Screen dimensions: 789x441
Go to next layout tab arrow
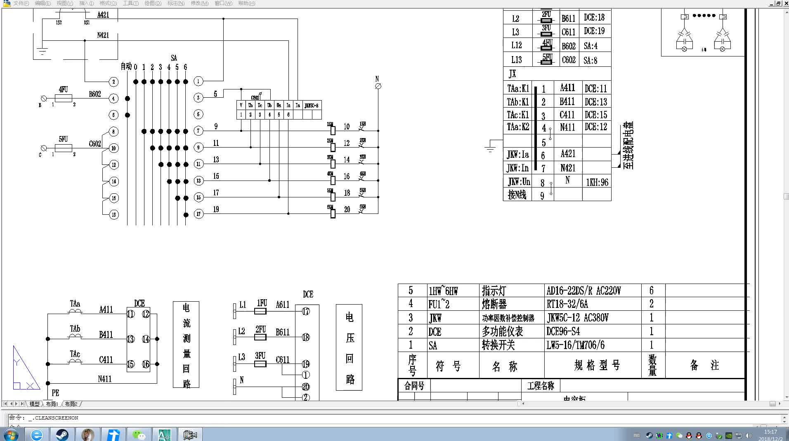17,404
